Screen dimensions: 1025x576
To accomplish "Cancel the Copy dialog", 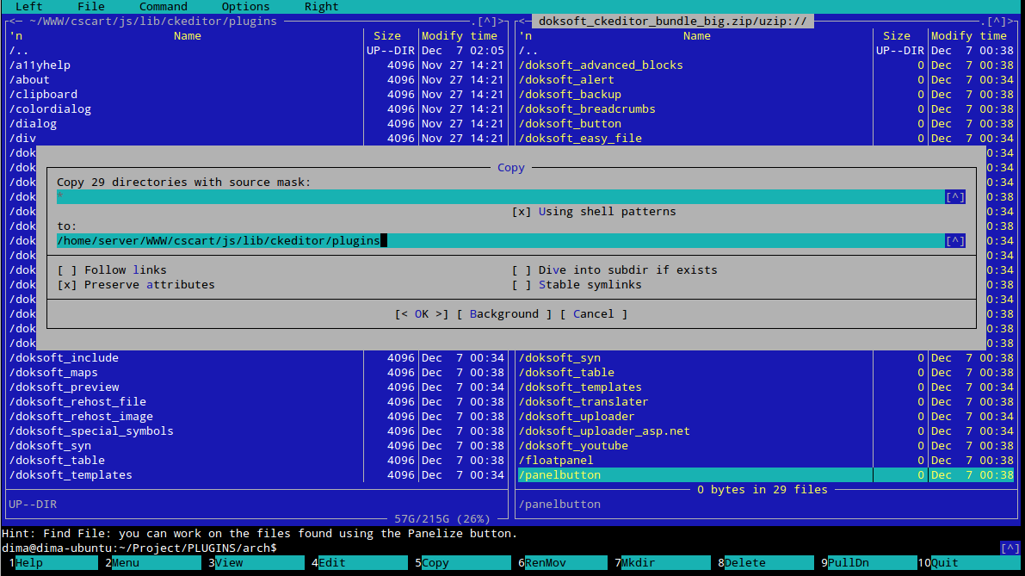I will (593, 314).
